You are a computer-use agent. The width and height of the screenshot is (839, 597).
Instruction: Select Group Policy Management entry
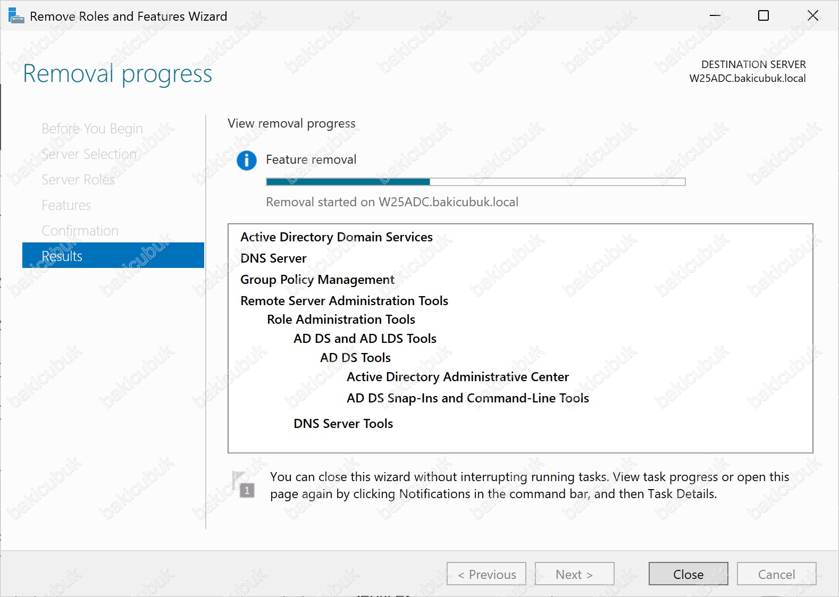pyautogui.click(x=317, y=280)
